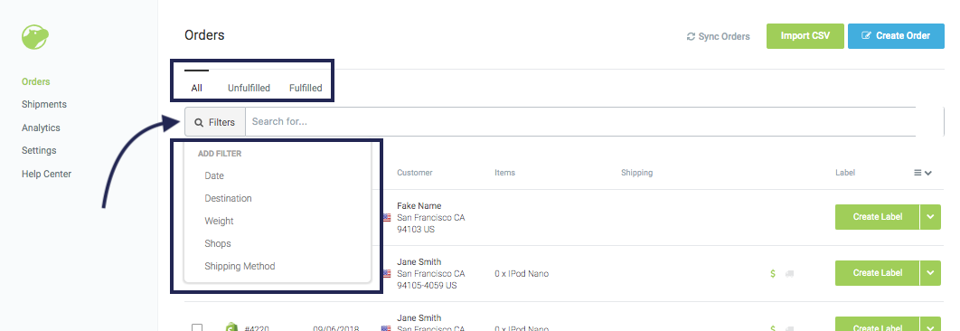The image size is (960, 331).
Task: Click the gray truck icon in second order row
Action: (790, 274)
